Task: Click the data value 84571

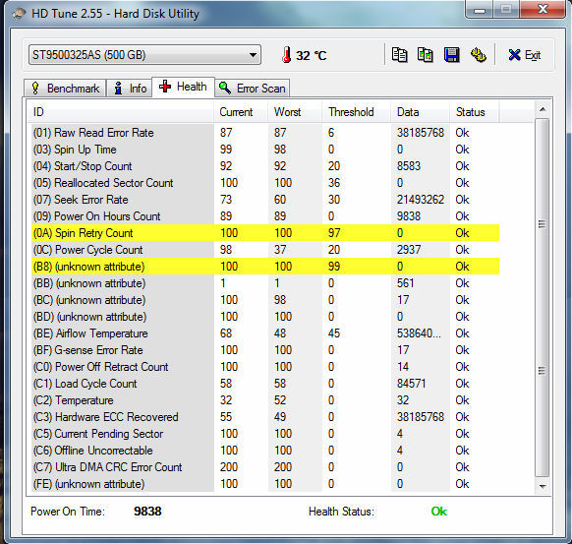Action: tap(411, 384)
